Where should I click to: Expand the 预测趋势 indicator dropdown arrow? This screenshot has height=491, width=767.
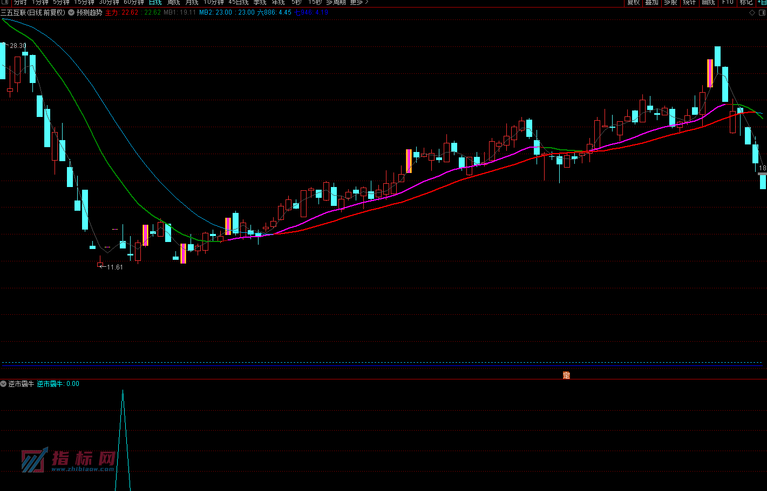point(71,12)
